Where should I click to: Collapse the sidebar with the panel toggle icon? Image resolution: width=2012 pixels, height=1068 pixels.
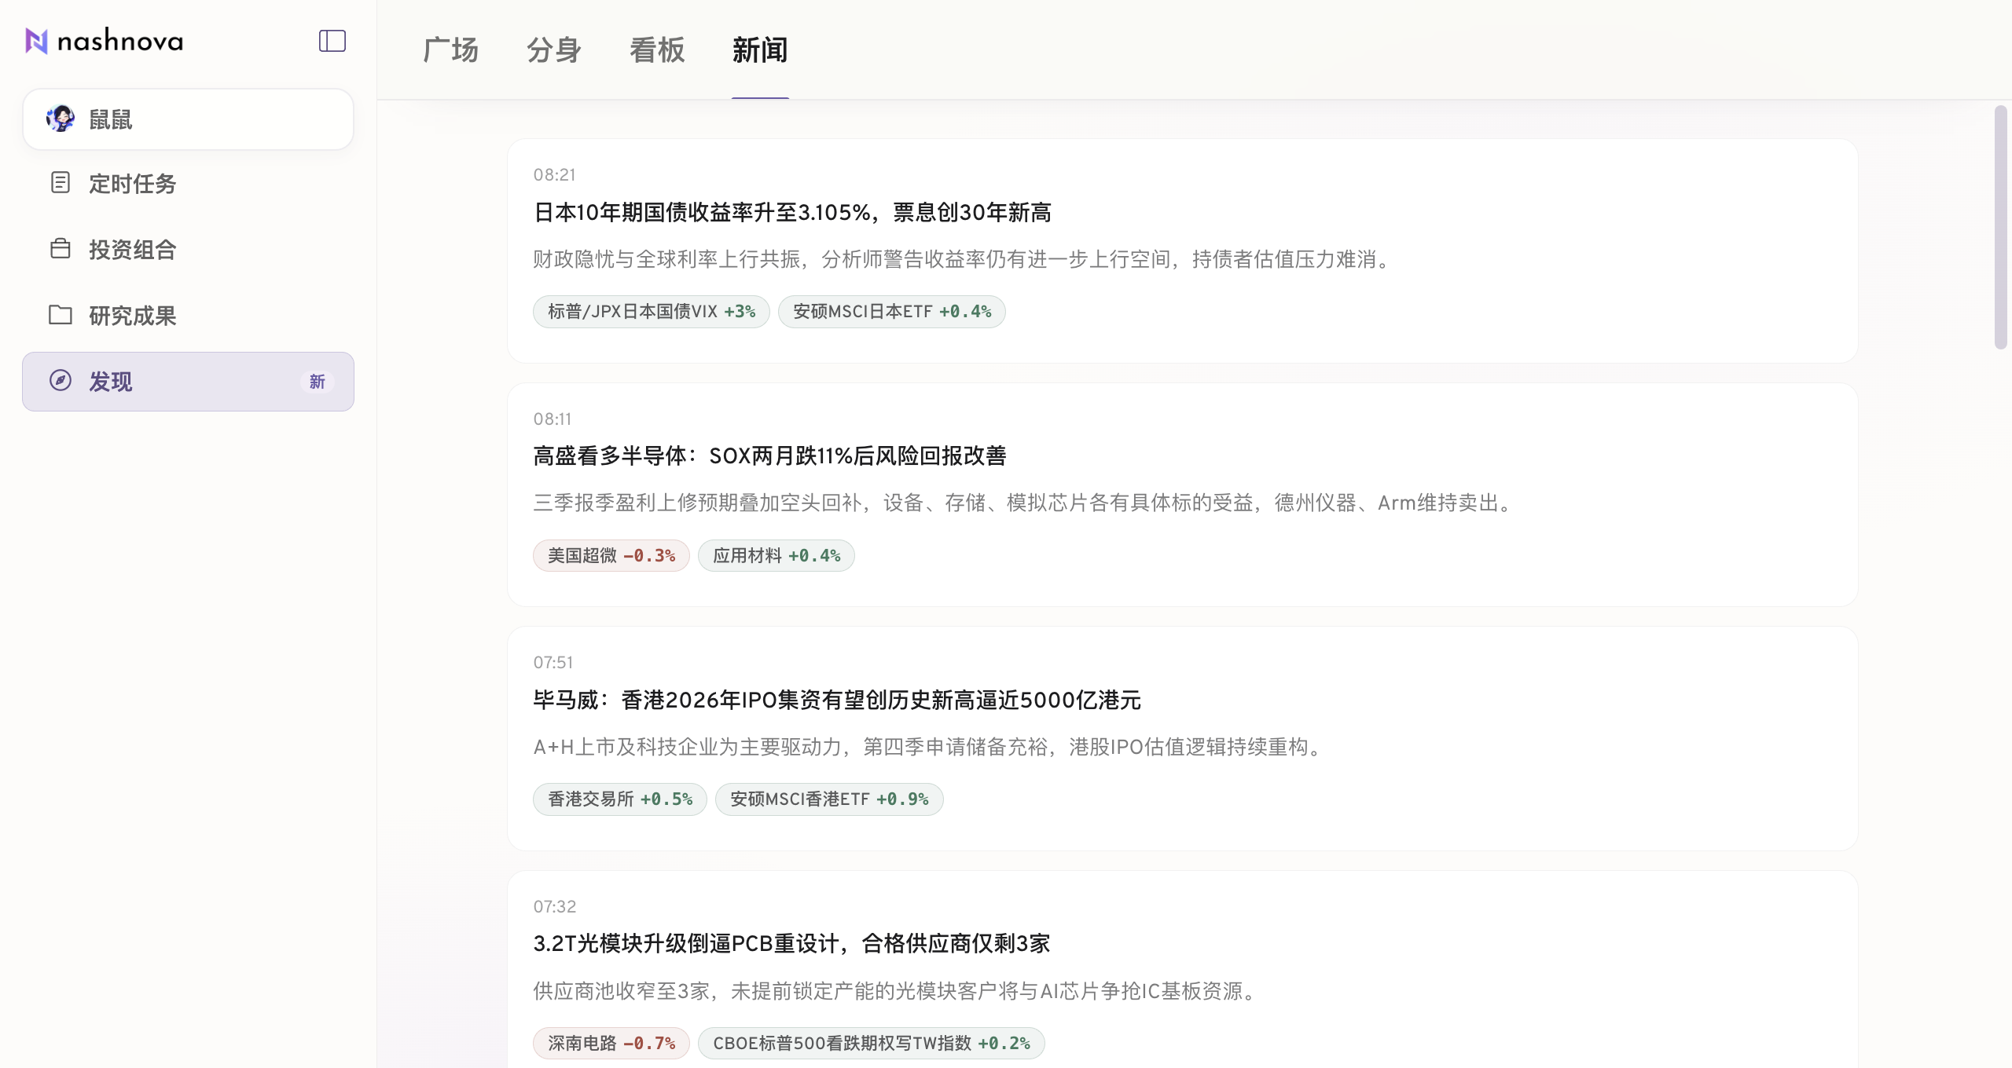click(x=332, y=41)
